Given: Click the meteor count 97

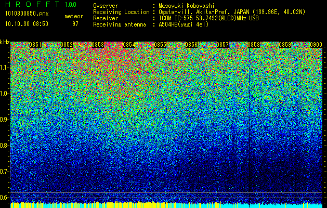Looking at the screenshot, I should (x=75, y=24).
